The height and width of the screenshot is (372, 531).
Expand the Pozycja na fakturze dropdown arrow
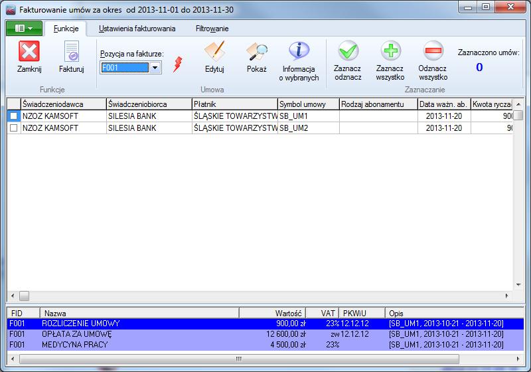[155, 67]
